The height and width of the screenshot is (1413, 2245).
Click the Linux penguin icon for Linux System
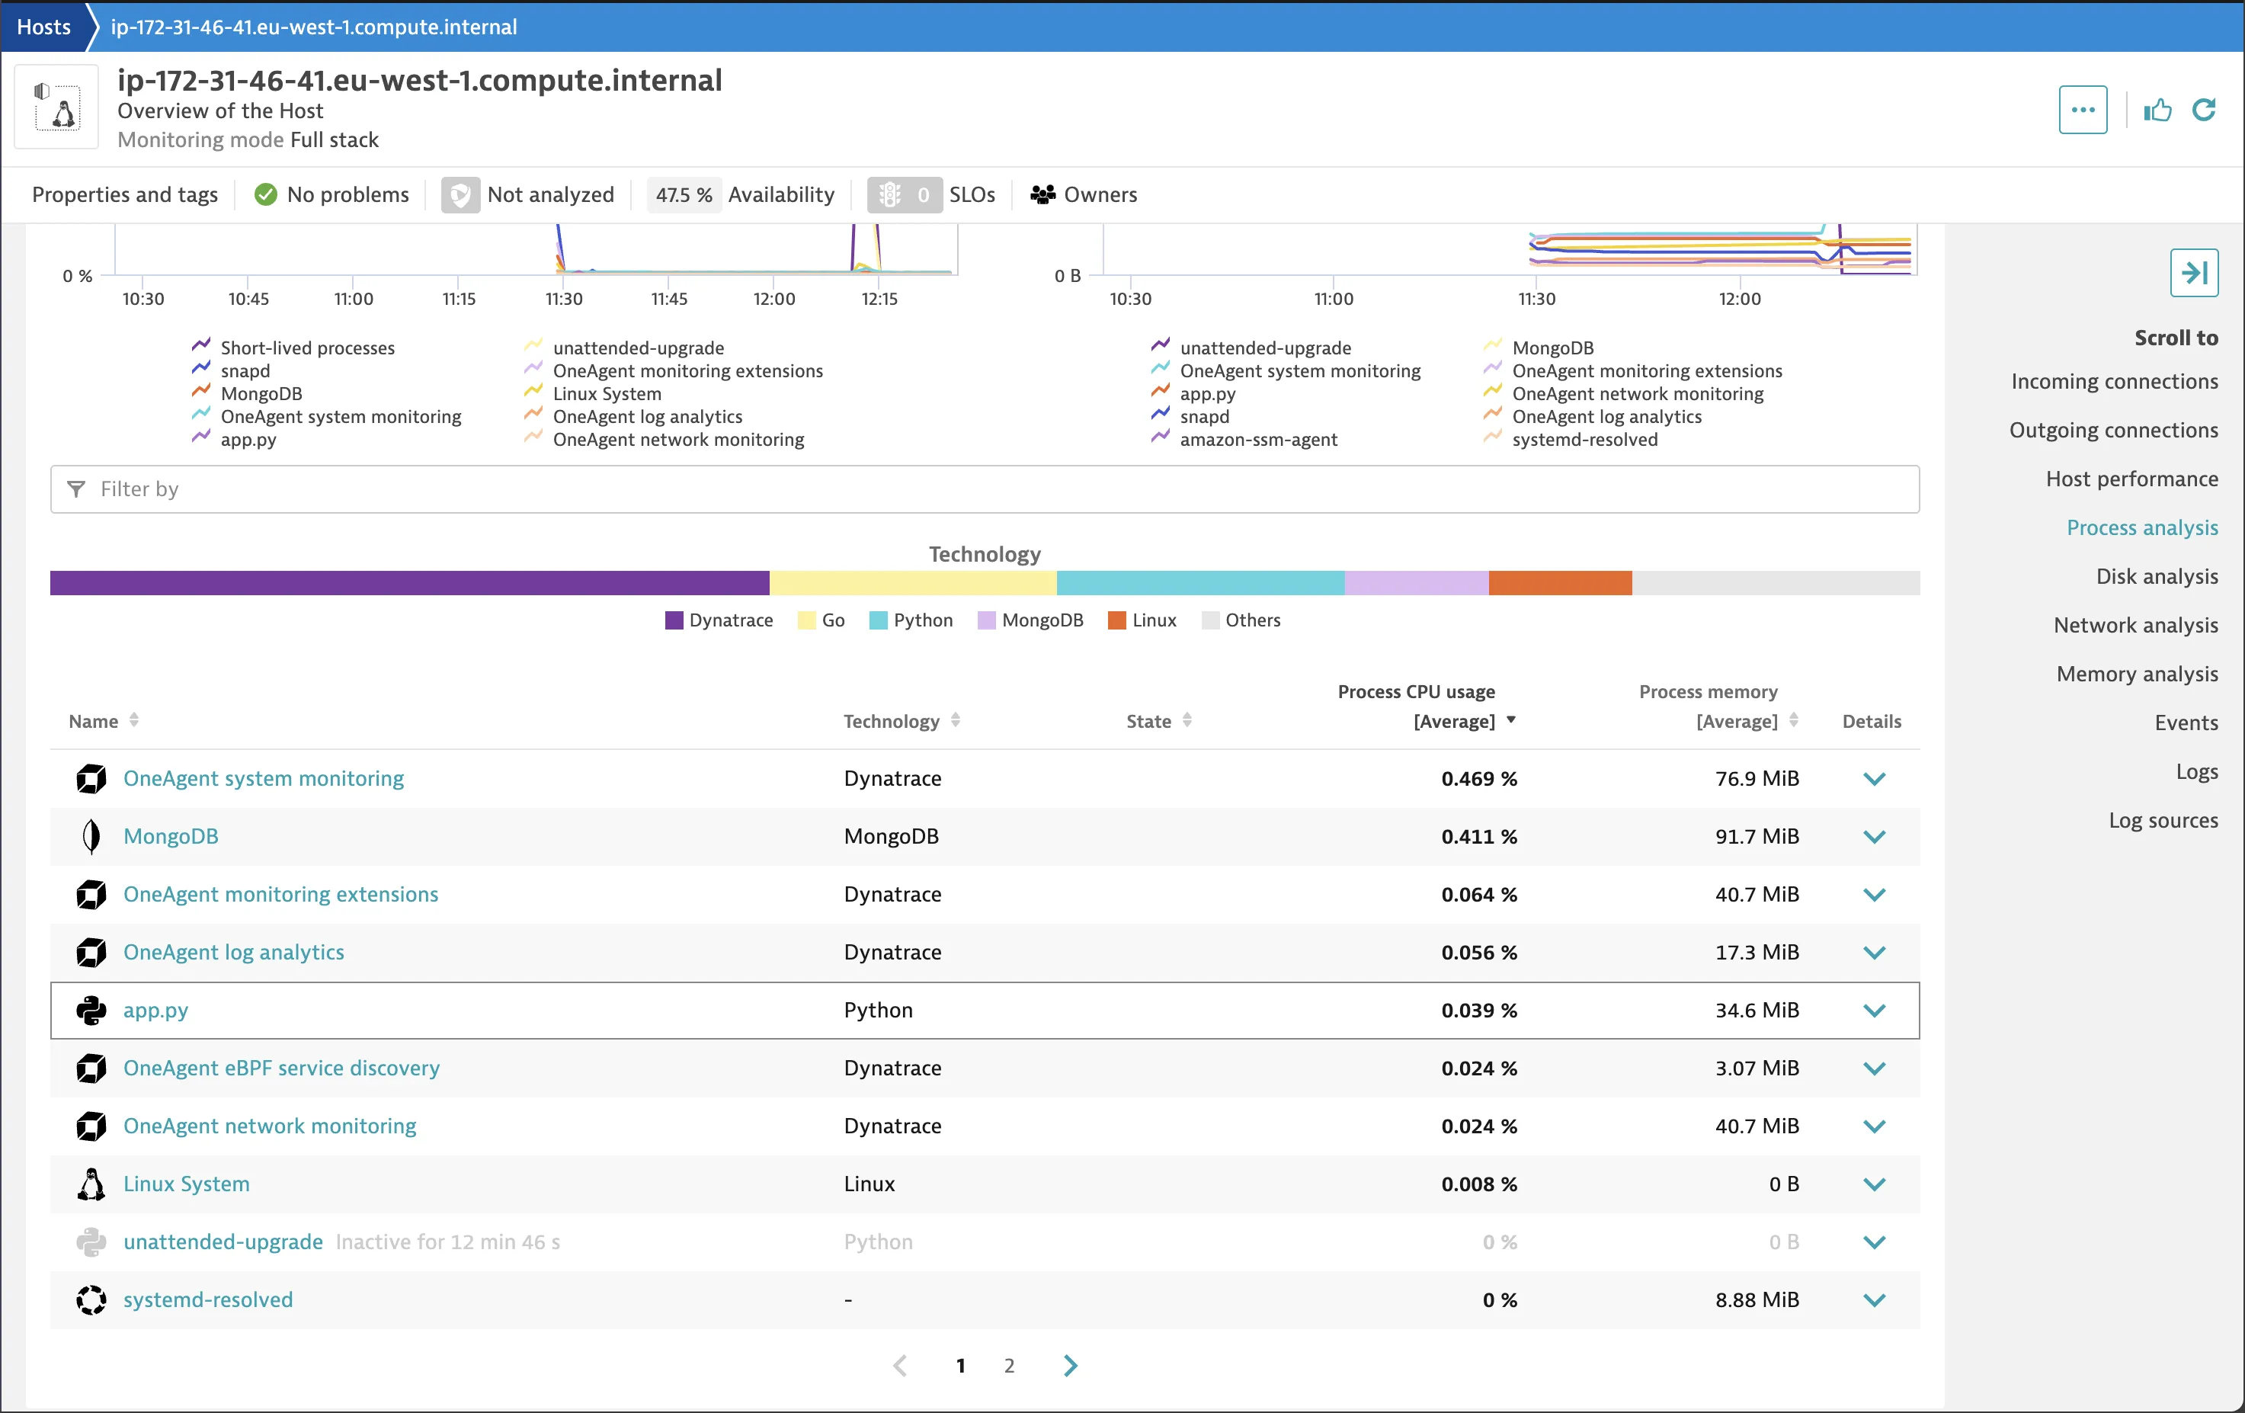[91, 1184]
